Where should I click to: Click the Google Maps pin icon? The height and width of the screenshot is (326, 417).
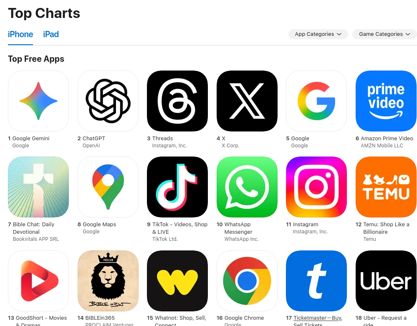(x=108, y=187)
